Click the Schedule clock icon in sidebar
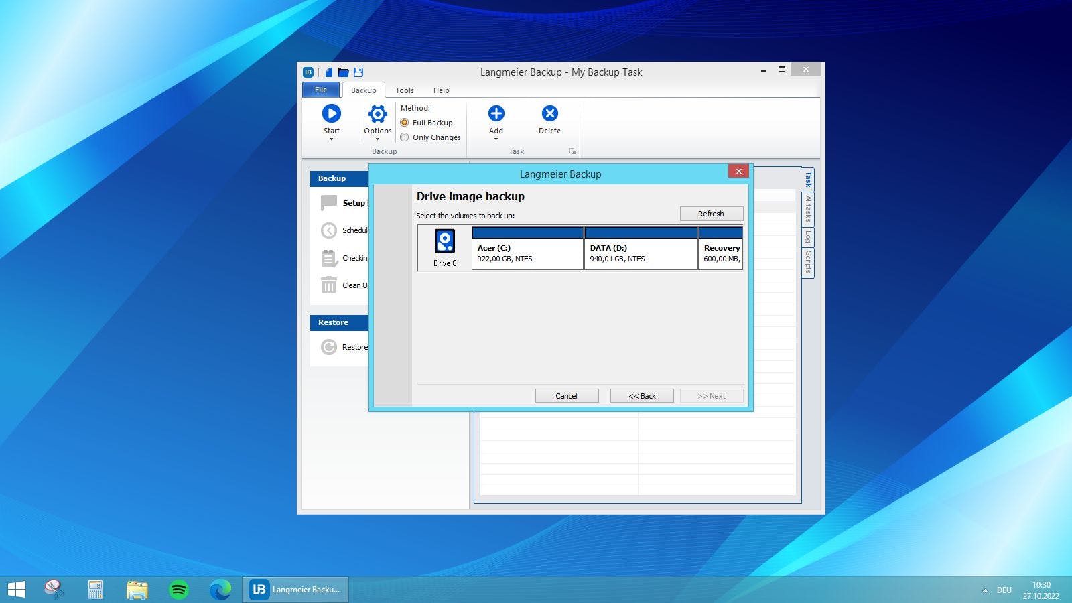The height and width of the screenshot is (603, 1072). pyautogui.click(x=329, y=230)
